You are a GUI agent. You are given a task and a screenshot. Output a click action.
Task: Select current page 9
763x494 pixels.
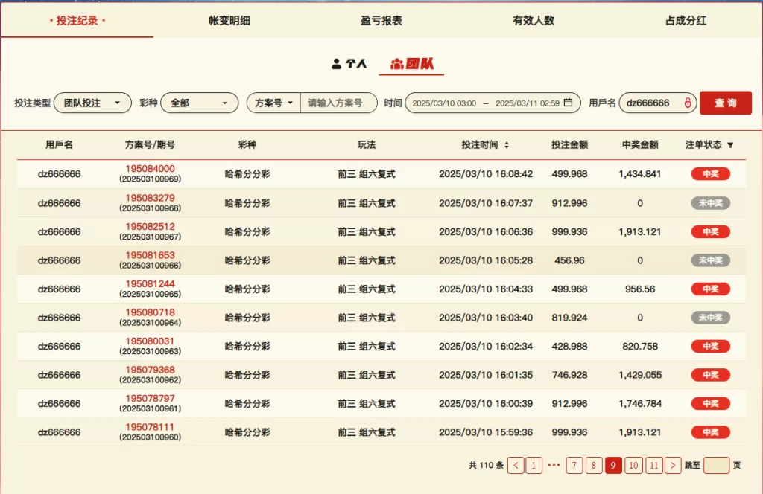[613, 465]
